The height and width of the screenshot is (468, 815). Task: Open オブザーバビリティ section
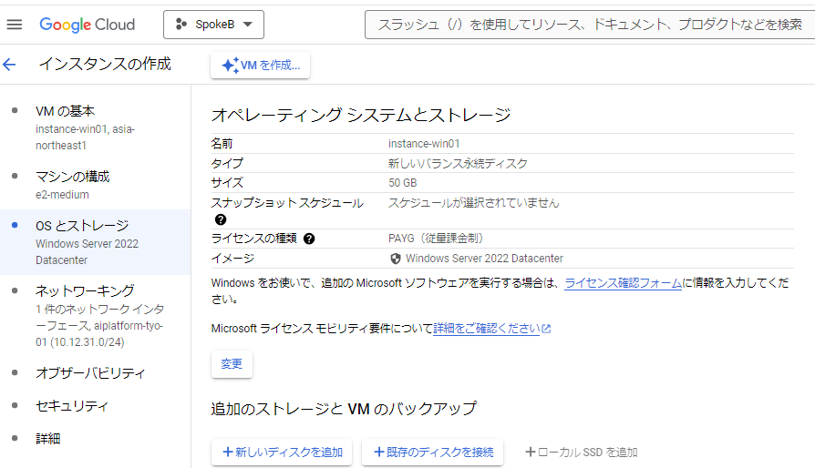click(x=90, y=373)
